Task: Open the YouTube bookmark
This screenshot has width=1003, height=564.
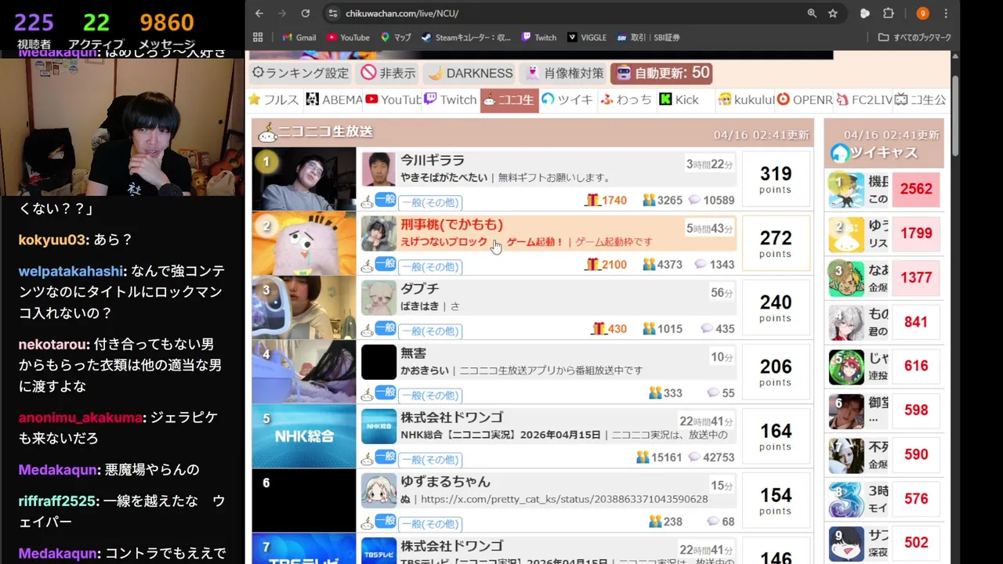Action: click(349, 37)
